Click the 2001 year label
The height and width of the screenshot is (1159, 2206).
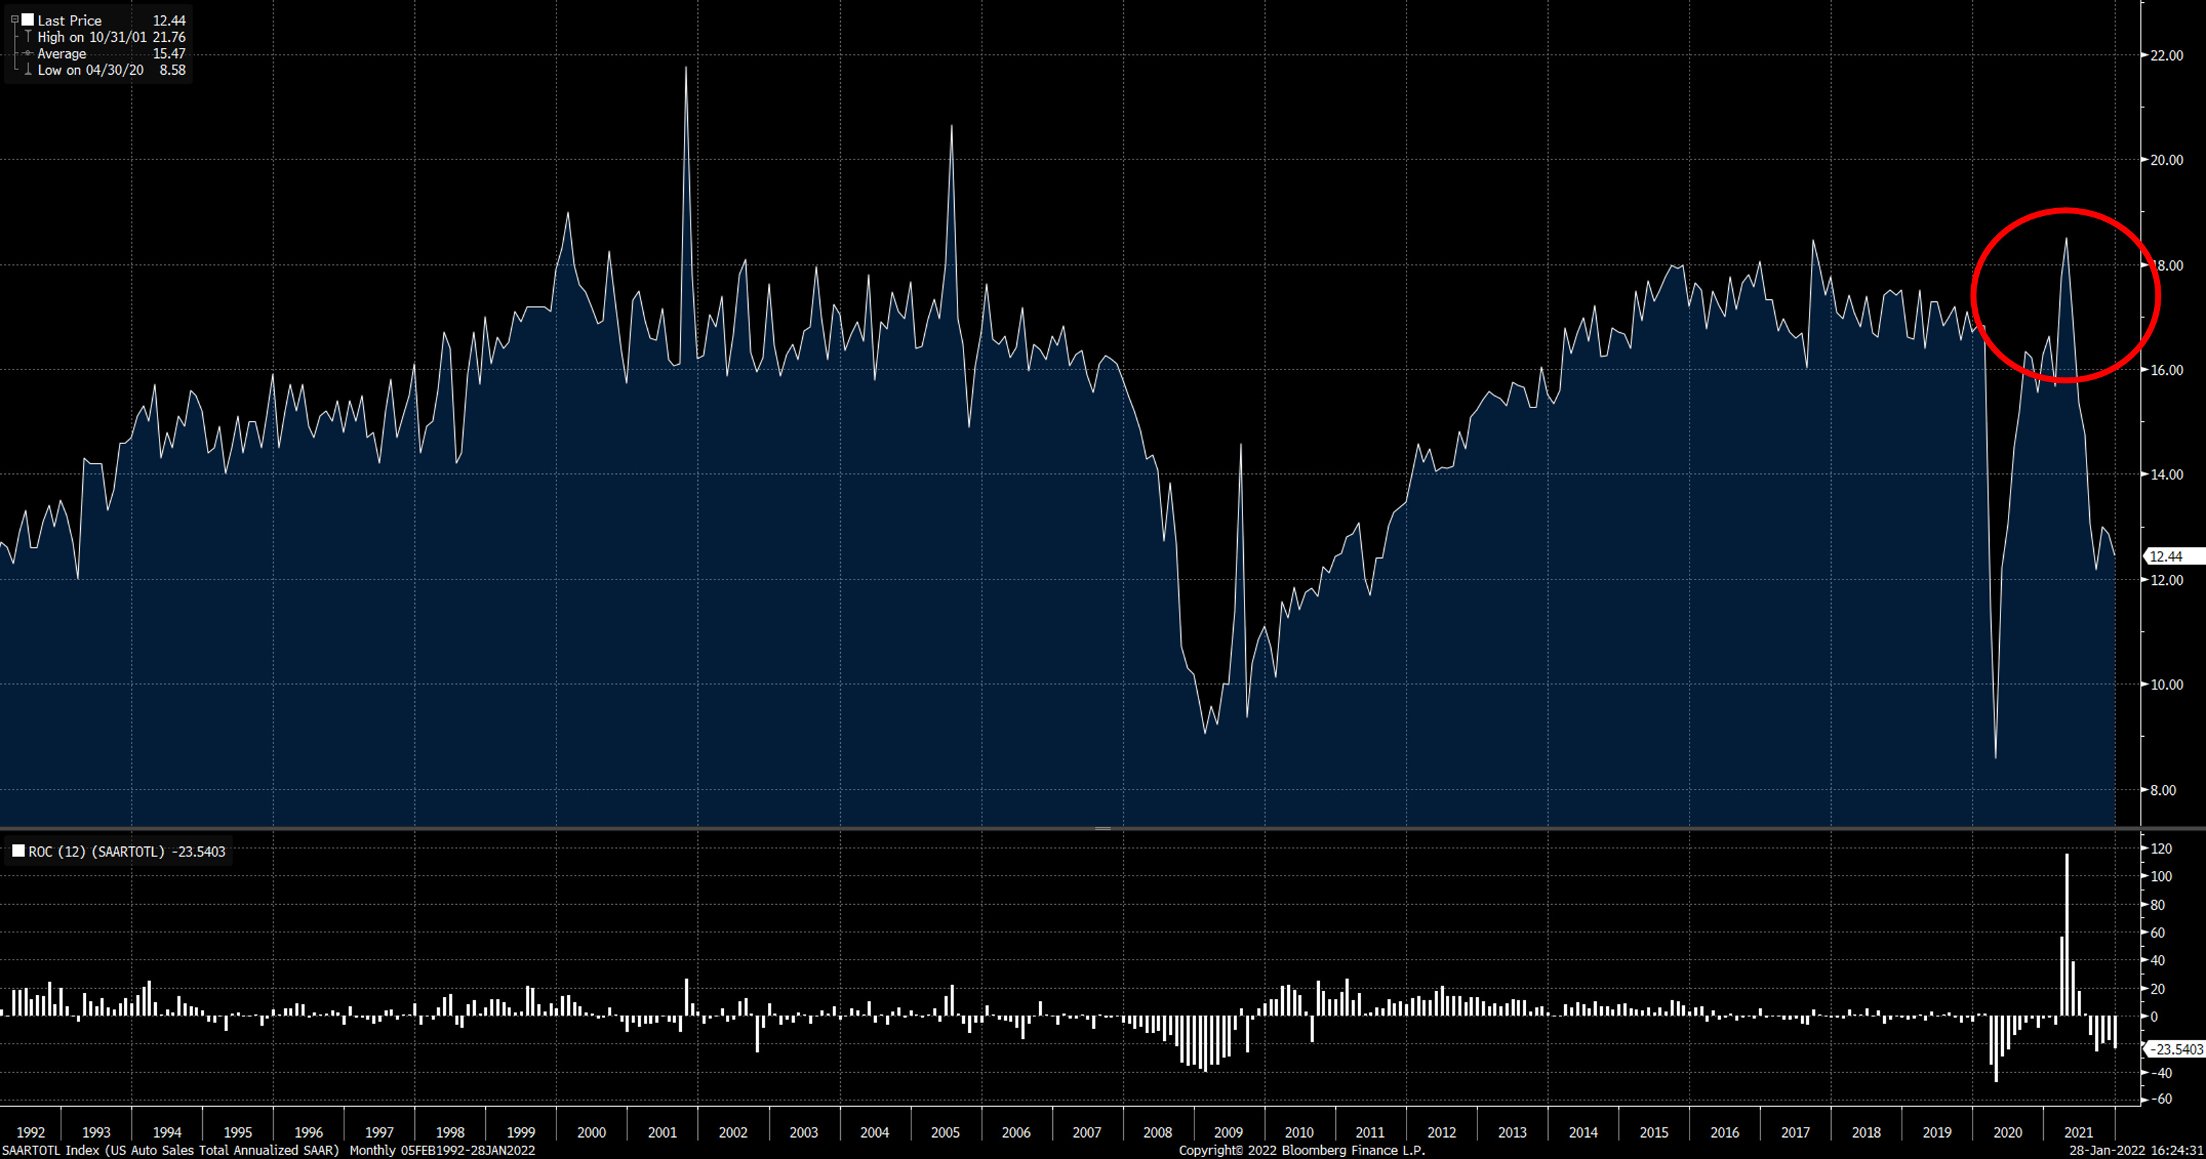point(662,1132)
